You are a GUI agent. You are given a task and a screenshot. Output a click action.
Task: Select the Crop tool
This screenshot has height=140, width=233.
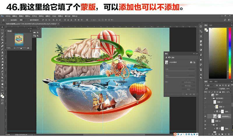2,40
